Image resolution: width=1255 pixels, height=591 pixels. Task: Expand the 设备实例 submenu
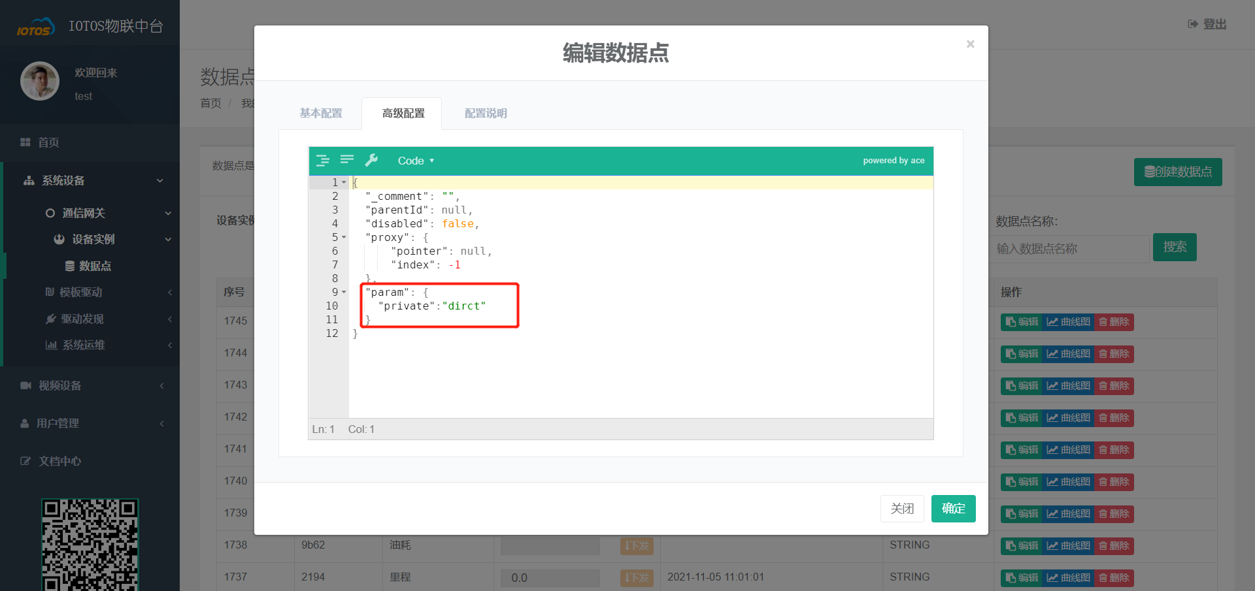(90, 239)
